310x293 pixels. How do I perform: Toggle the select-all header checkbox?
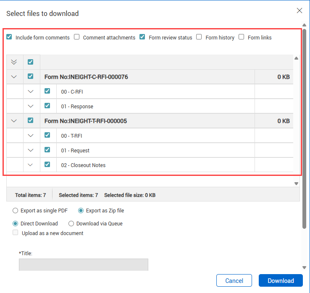(x=30, y=62)
